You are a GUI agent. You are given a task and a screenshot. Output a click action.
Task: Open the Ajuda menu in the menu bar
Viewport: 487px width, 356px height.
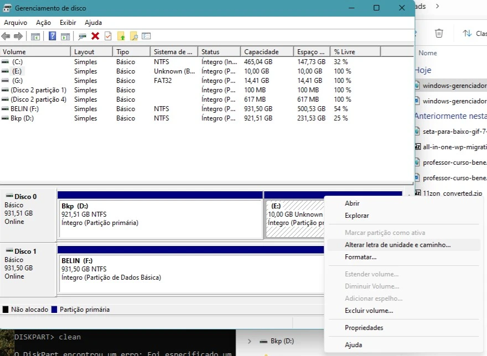(93, 23)
